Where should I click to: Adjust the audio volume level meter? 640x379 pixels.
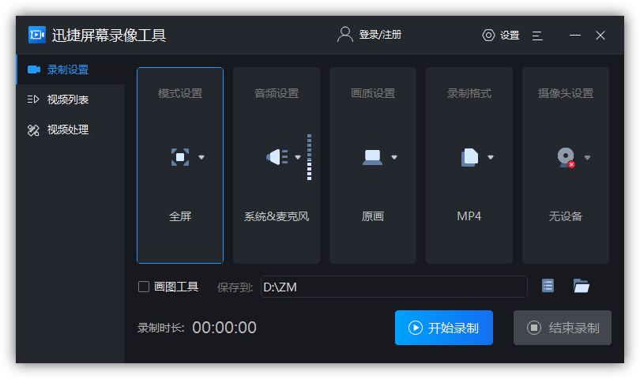309,157
